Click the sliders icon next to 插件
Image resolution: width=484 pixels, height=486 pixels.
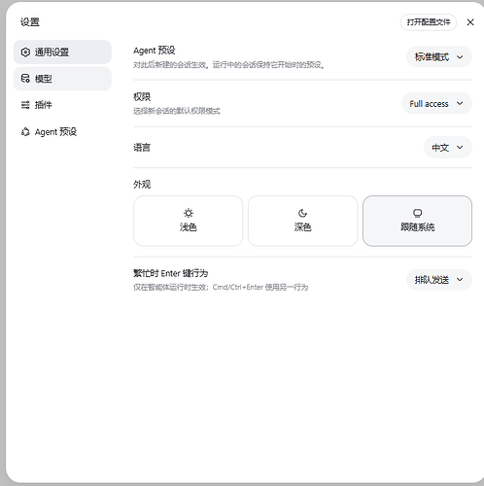[x=25, y=105]
